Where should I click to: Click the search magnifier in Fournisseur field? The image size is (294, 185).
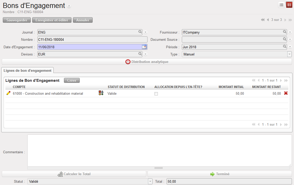[284, 32]
